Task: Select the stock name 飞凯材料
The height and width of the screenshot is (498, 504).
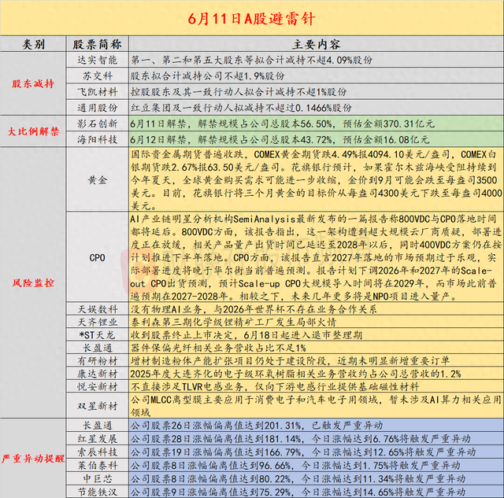Action: pyautogui.click(x=97, y=92)
